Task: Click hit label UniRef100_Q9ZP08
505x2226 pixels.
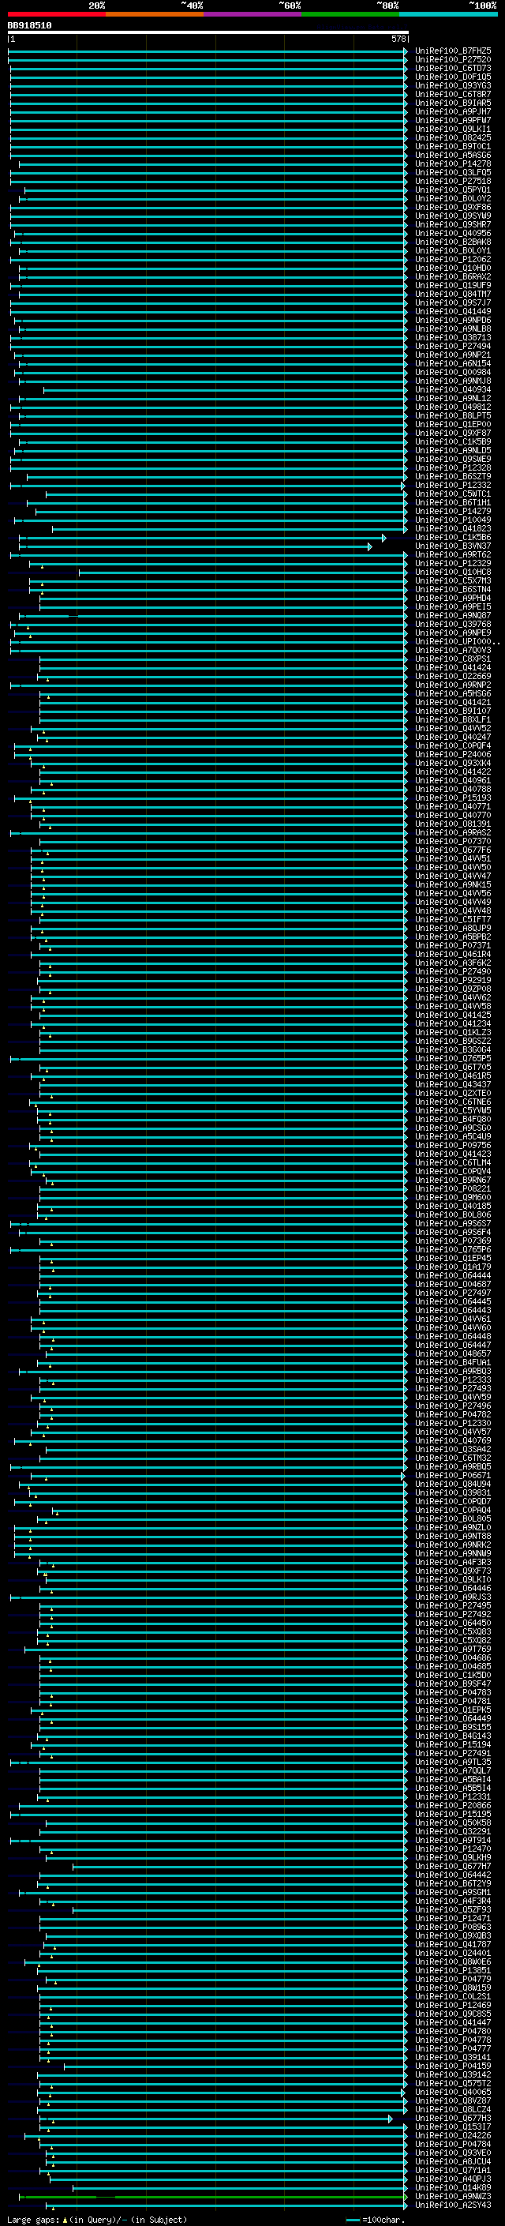Action: tap(452, 989)
